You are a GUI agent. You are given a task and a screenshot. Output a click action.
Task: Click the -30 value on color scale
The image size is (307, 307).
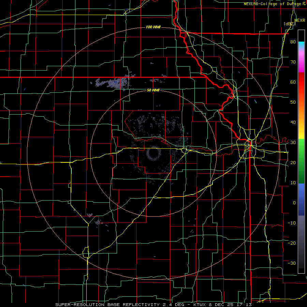click(x=292, y=263)
